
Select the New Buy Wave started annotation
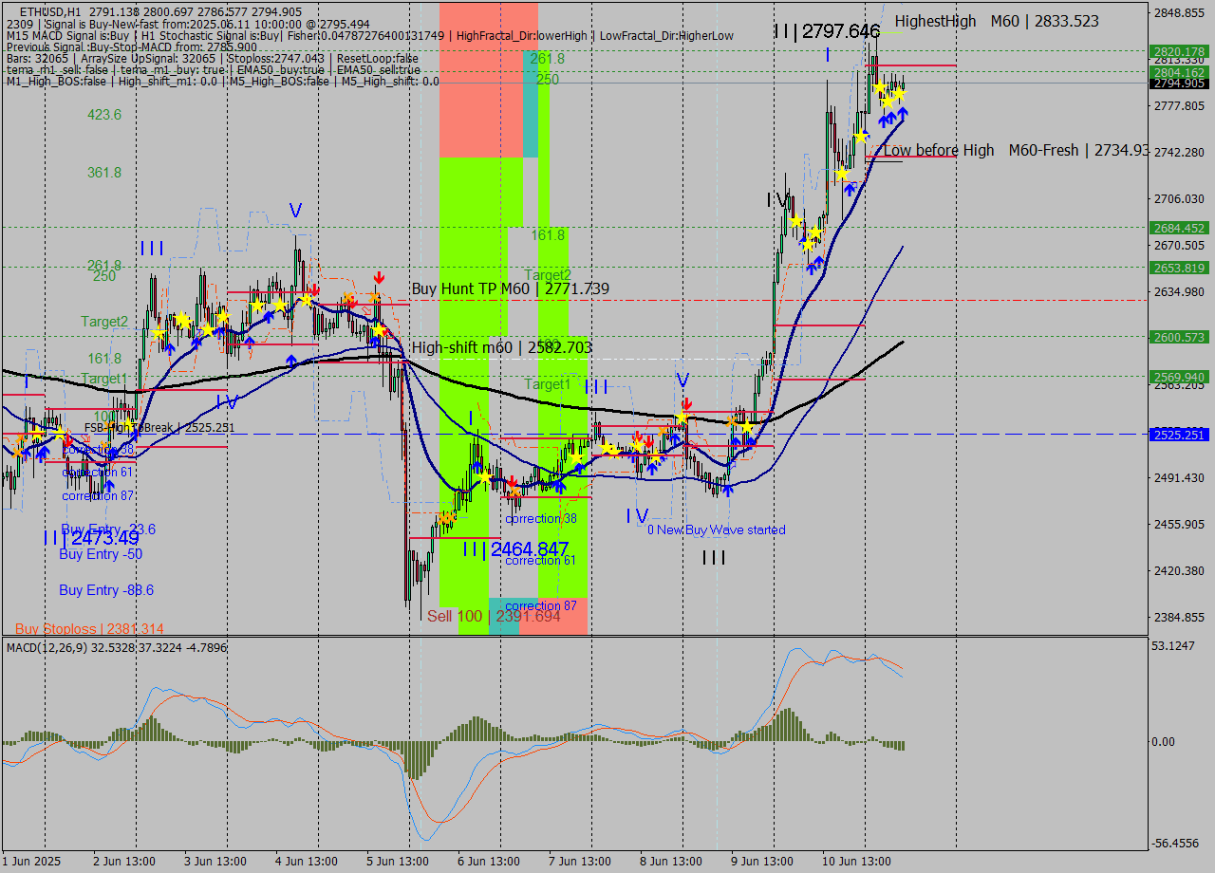719,529
